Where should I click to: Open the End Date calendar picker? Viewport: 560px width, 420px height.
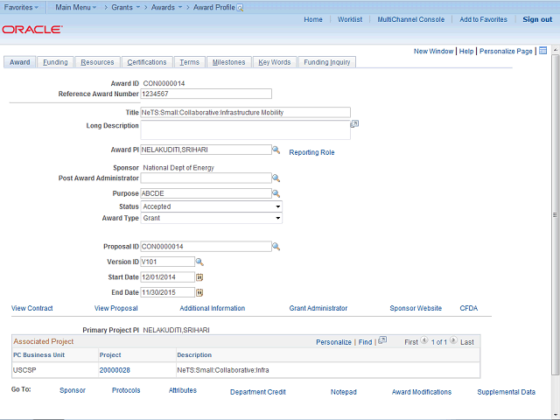pyautogui.click(x=199, y=291)
